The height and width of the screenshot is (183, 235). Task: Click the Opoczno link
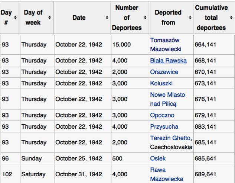(x=162, y=115)
